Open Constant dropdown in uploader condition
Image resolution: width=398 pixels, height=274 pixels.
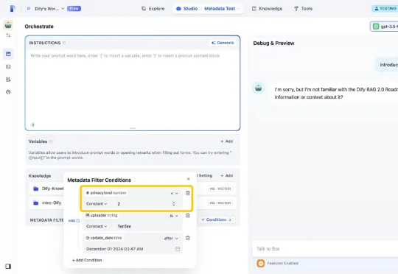point(97,226)
